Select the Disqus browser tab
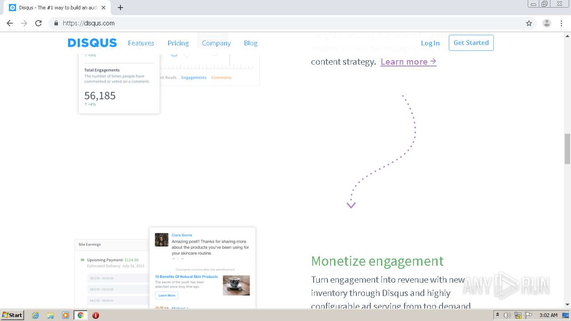Viewport: 571px width, 321px height. pyautogui.click(x=58, y=8)
